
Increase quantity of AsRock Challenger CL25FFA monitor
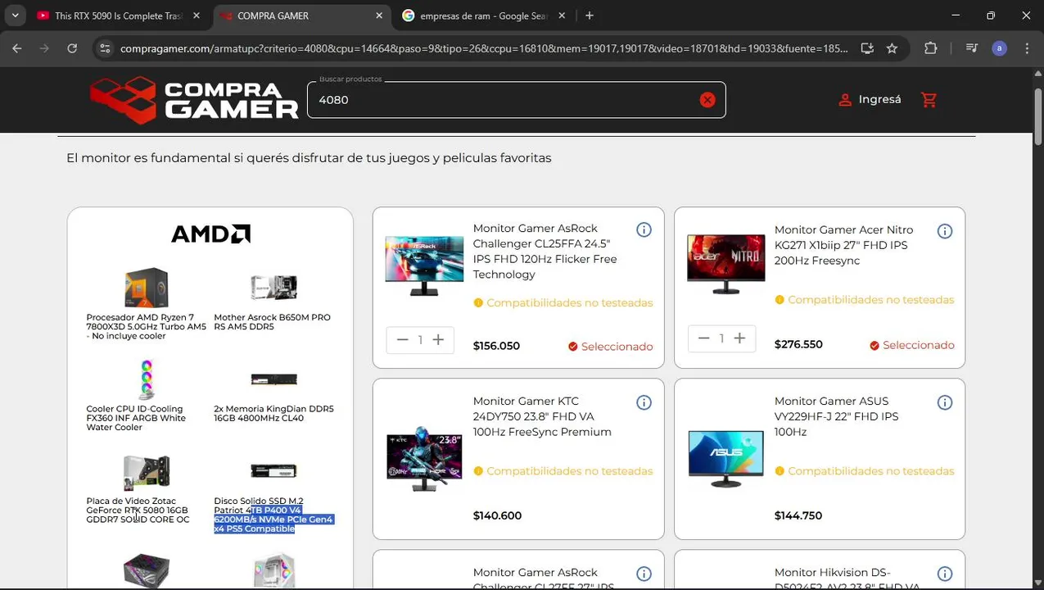[438, 339]
